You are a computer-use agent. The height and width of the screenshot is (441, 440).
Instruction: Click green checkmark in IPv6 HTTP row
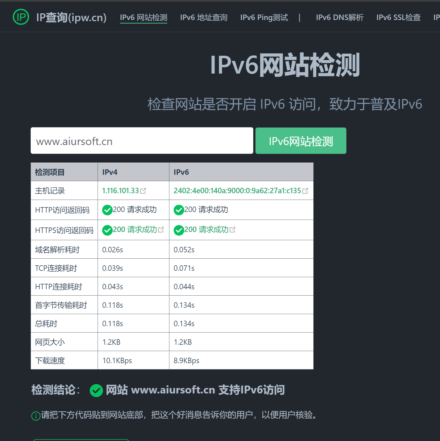click(x=179, y=210)
